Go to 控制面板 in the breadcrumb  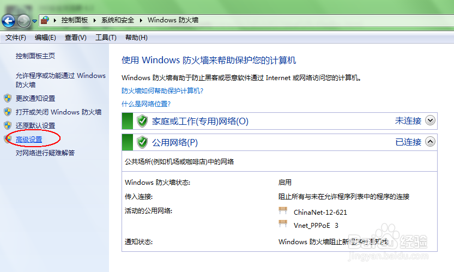(75, 20)
